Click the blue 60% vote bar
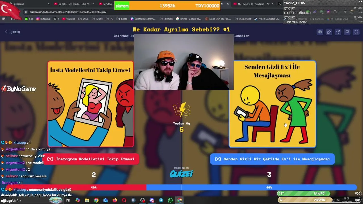This screenshot has height=204, width=363. click(x=251, y=187)
